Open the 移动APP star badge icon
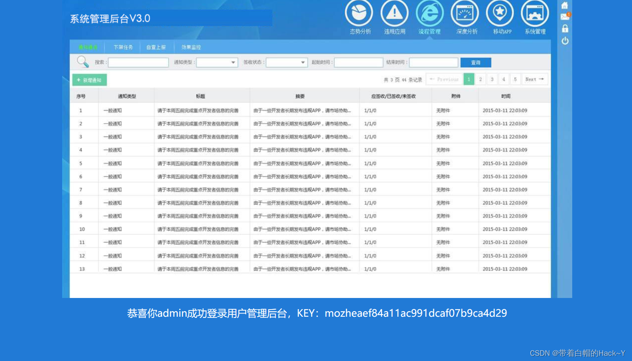The image size is (632, 361). [500, 13]
